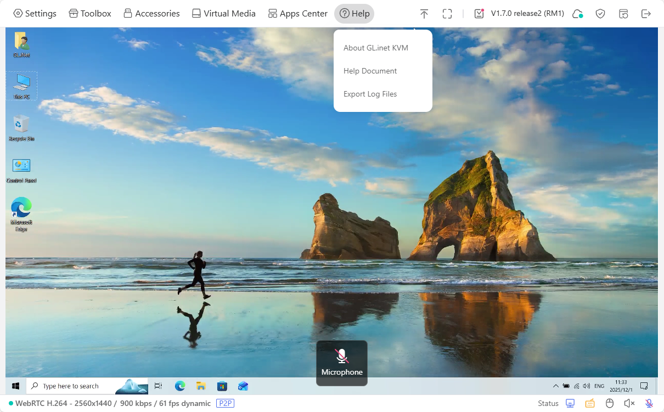Click the P2P connection badge
Viewport: 664px width, 412px height.
225,403
